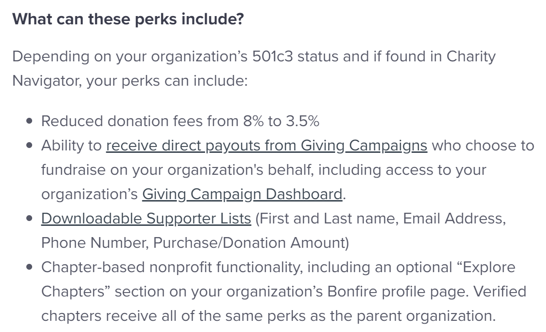546x332 pixels.
Task: Click the 'who choose to' text after link
Action: click(483, 146)
